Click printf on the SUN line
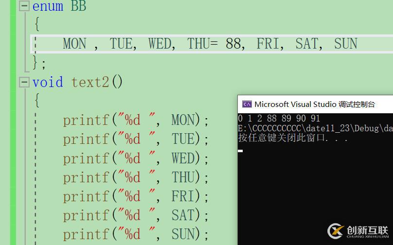Screen dimensions: 393x245 86,234
